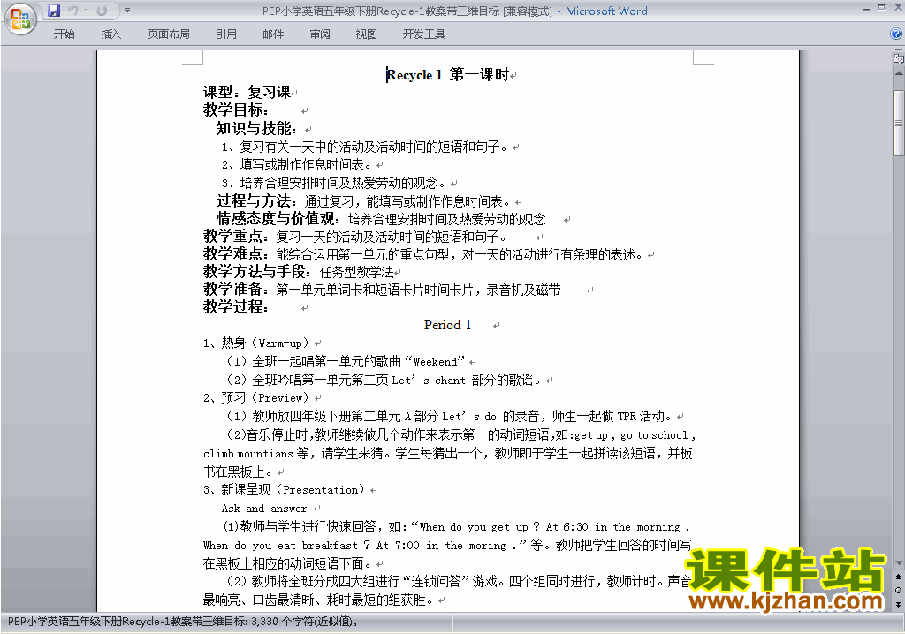Click the split bar above the ruler icon
This screenshot has width=905, height=634.
pos(898,50)
